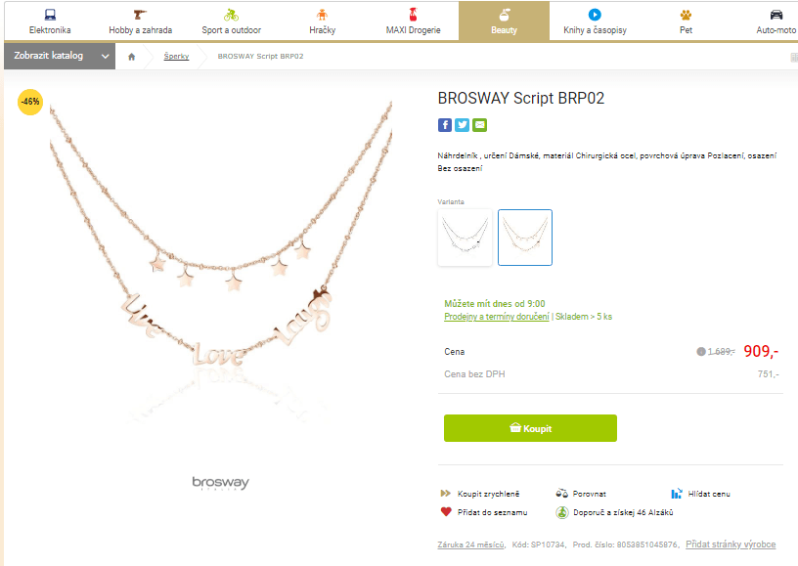Select the rose gold necklace variant
Viewport: 798px width, 566px height.
point(525,238)
